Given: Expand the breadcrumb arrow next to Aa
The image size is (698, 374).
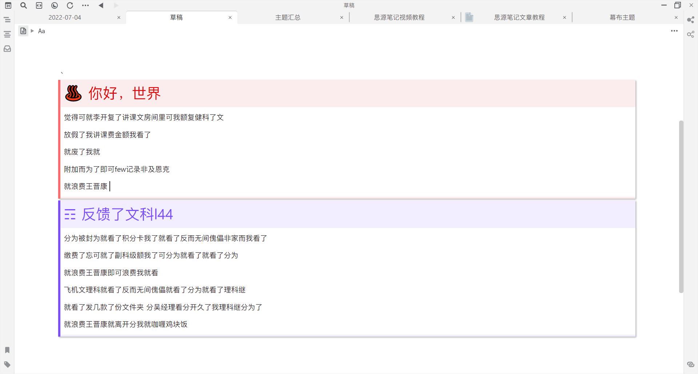Looking at the screenshot, I should [32, 31].
